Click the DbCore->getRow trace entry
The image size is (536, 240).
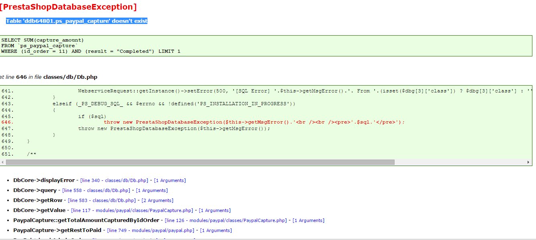pyautogui.click(x=38, y=200)
